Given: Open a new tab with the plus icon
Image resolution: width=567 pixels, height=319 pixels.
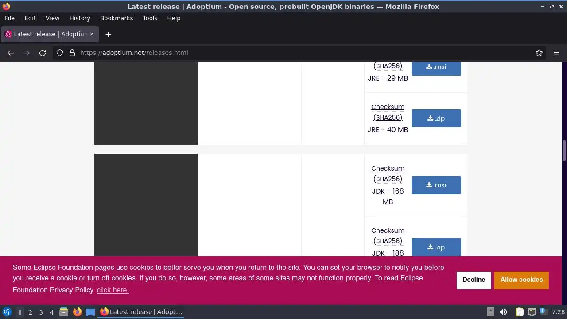Looking at the screenshot, I should tap(108, 34).
